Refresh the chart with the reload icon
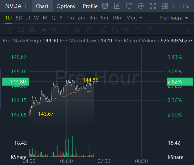The width and height of the screenshot is (194, 165). (129, 6)
